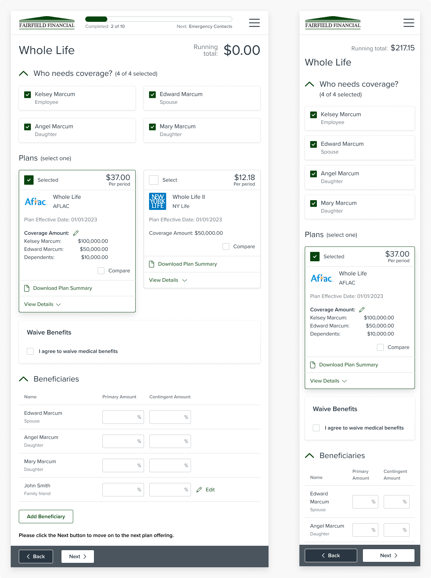This screenshot has height=578, width=431.
Task: Click Next button in desktop footer
Action: (x=78, y=557)
